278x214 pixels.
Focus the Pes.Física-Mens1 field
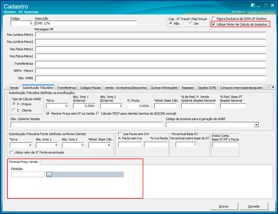pyautogui.click(x=151, y=49)
